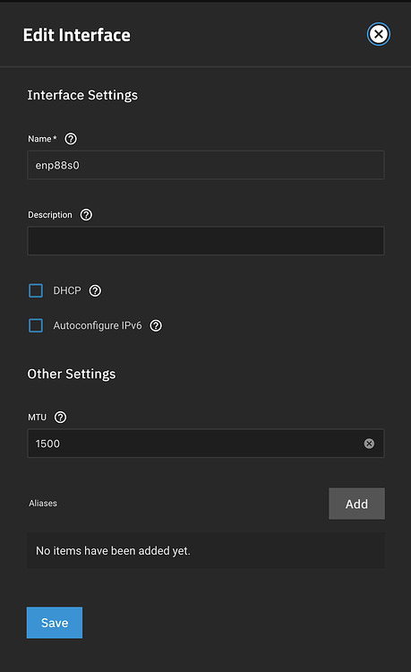This screenshot has height=672, width=411.
Task: Click the Edit Interface panel title
Action: pos(77,35)
